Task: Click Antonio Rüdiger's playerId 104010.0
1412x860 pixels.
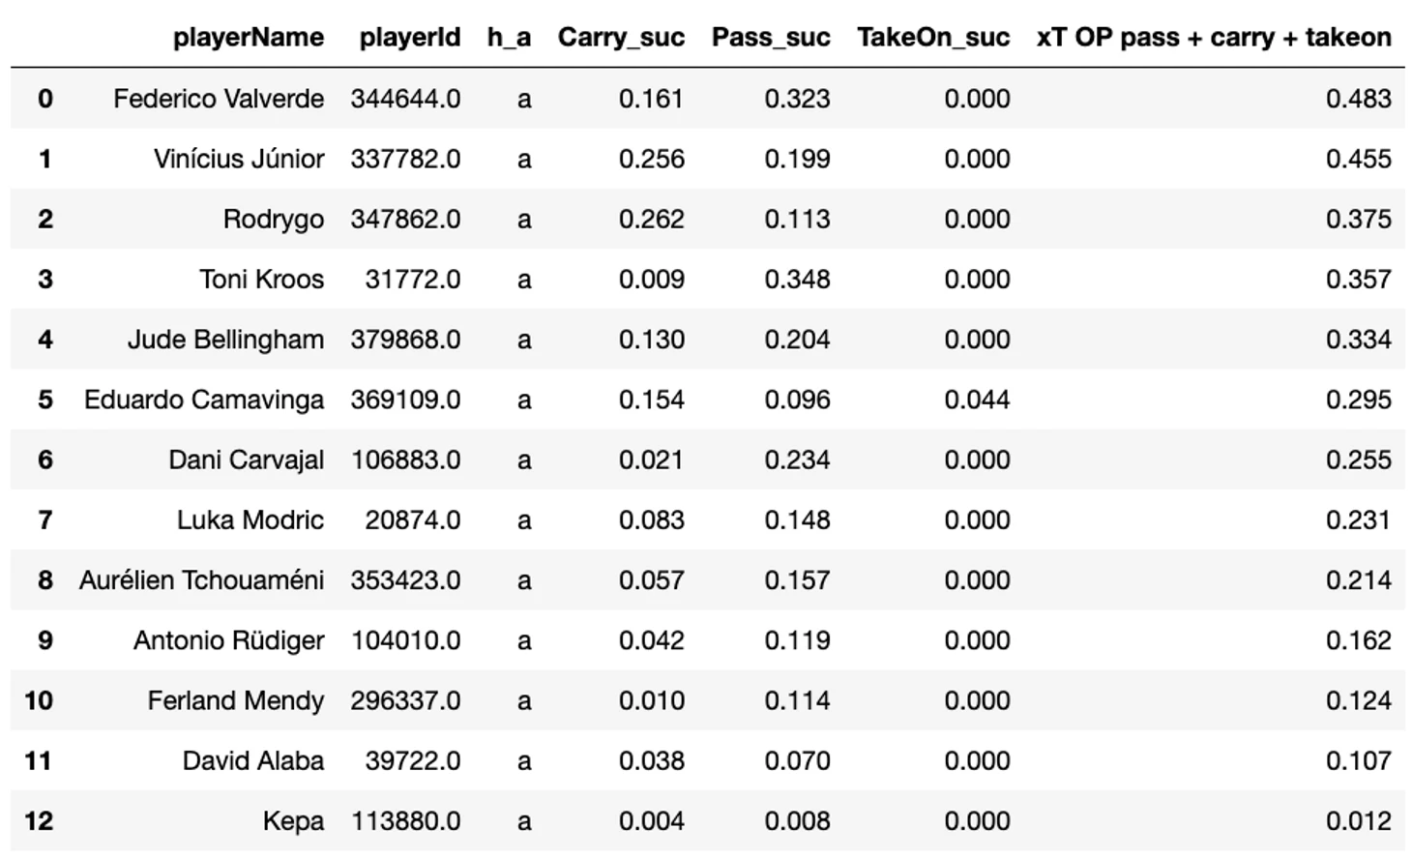Action: 405,640
